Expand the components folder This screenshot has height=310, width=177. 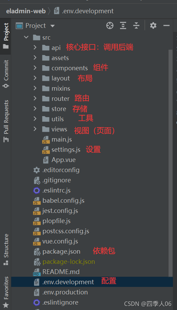pos(35,68)
